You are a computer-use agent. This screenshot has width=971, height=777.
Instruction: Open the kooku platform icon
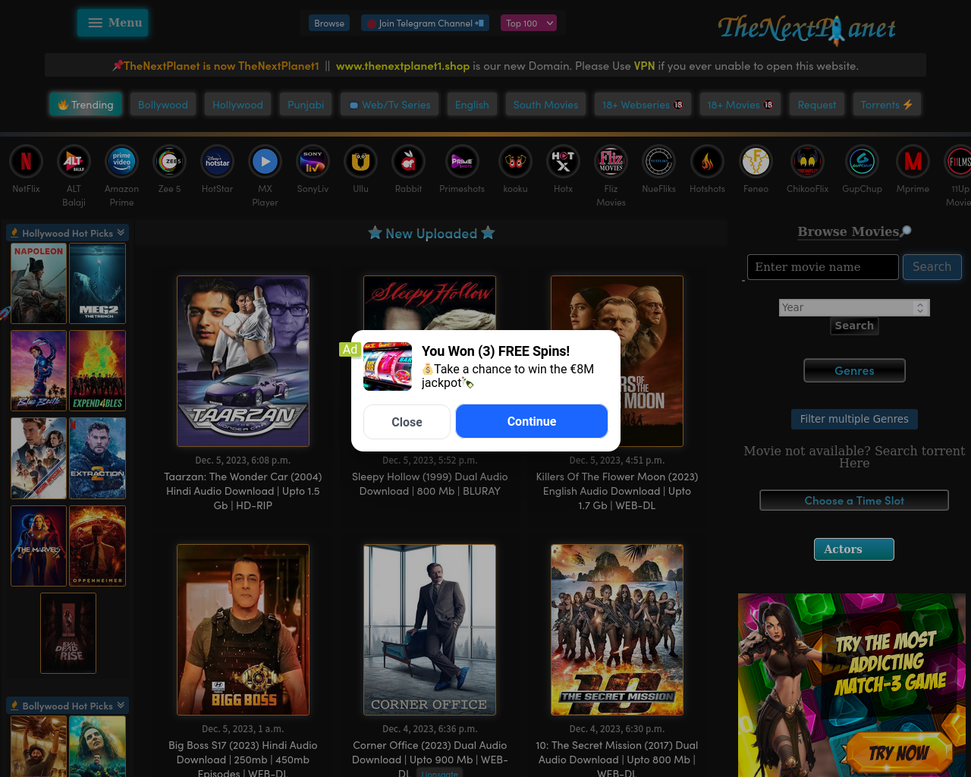(x=515, y=161)
